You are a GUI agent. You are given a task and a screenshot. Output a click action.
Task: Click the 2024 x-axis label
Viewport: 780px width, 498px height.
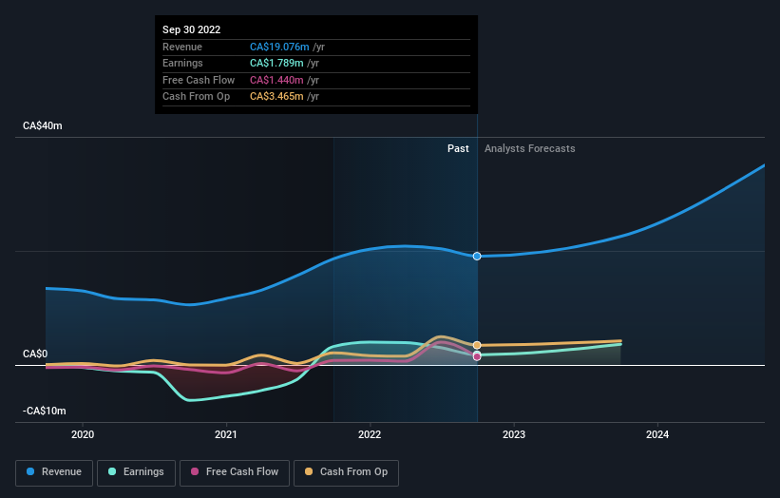click(657, 435)
